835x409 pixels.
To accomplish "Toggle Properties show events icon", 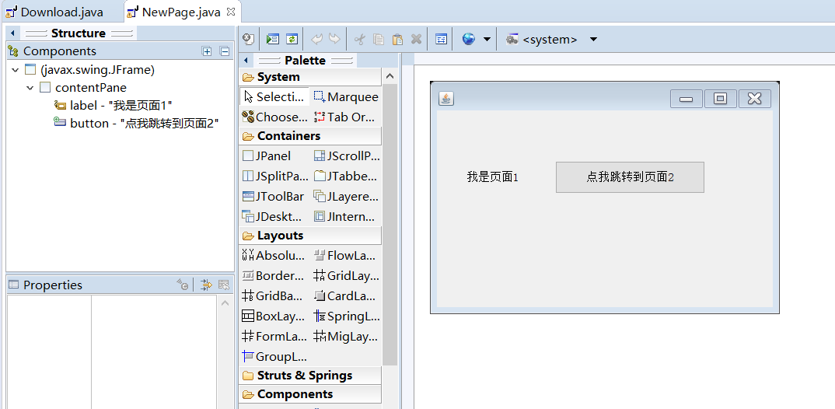I will pos(206,285).
